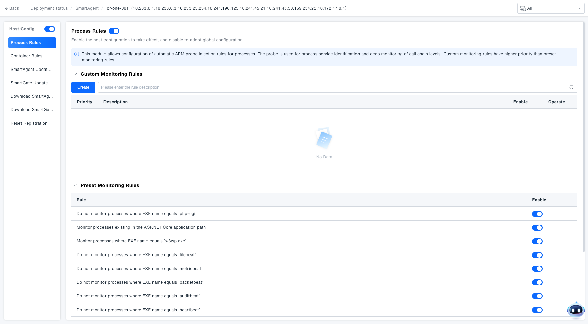Disable the ASP.NET Core application path rule

(x=537, y=228)
